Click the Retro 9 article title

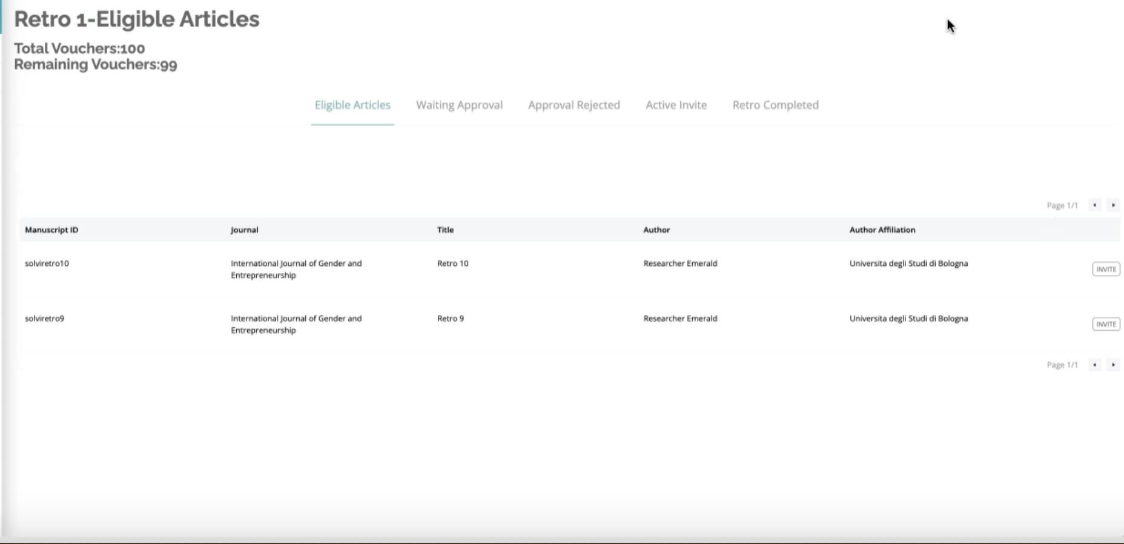point(450,319)
